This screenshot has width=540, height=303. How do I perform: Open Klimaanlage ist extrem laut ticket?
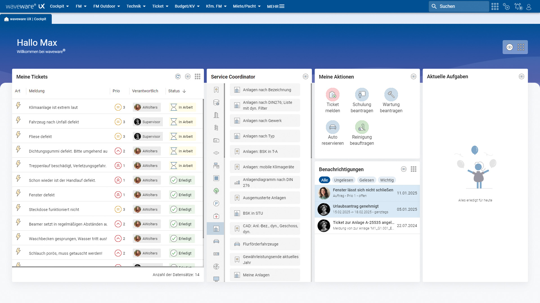[53, 107]
